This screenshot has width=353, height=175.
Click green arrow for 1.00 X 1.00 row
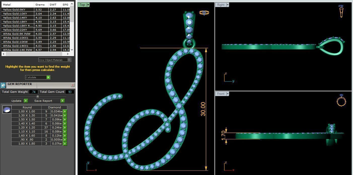tap(65, 111)
